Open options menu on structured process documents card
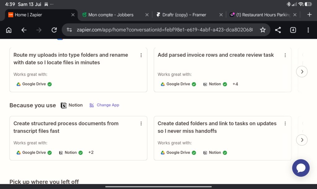The image size is (317, 189). [141, 123]
